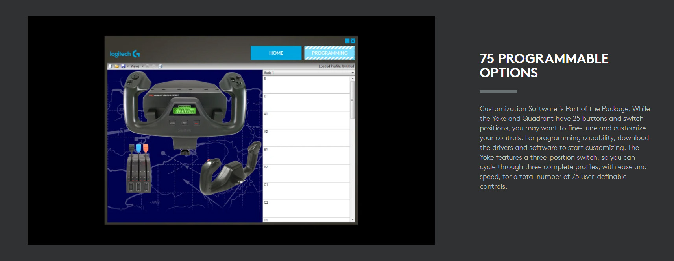Minimize the Logitech programming window

click(x=347, y=41)
